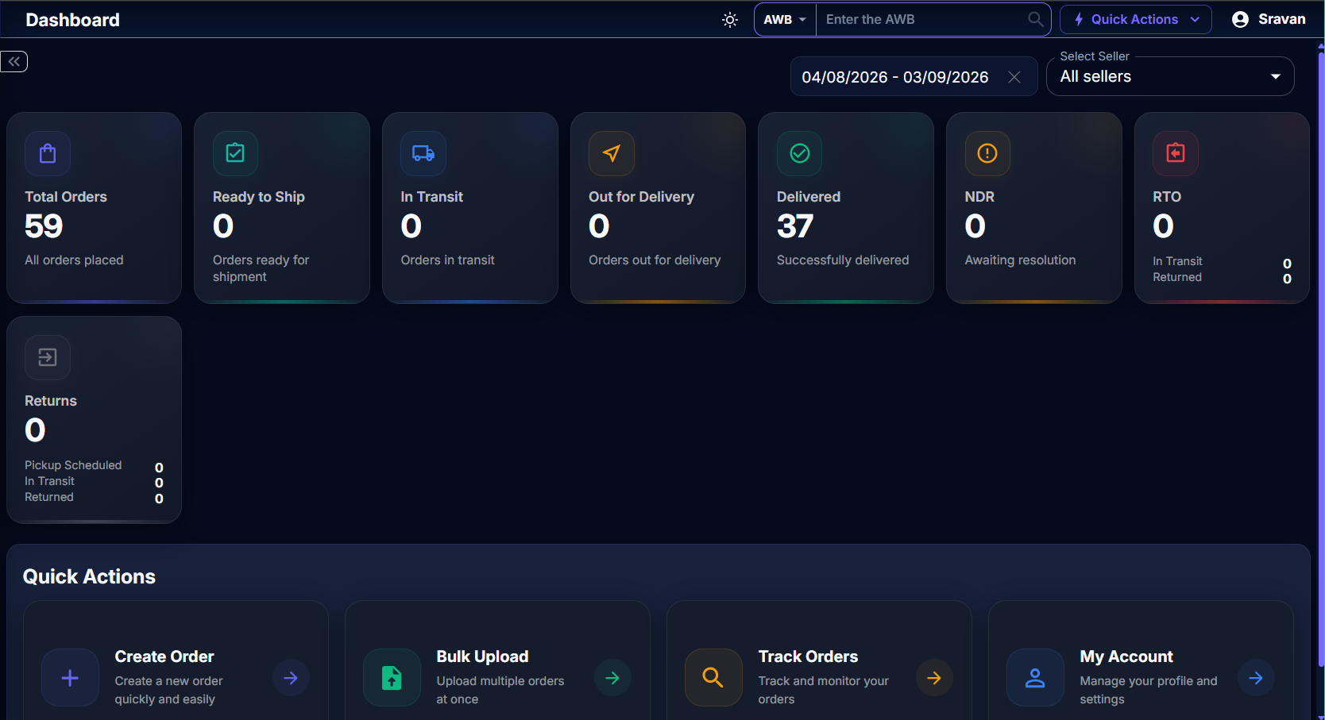Viewport: 1325px width, 720px height.
Task: Click Awaiting resolution text in NDR card
Action: 1020,260
